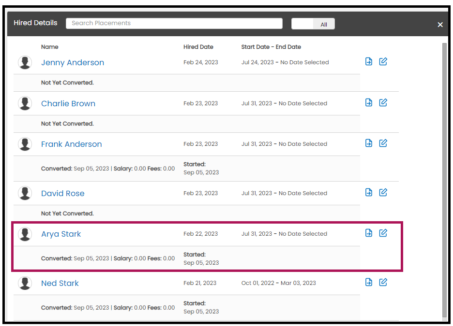
Task: Open document icon for Charlie Brown
Action: point(369,102)
